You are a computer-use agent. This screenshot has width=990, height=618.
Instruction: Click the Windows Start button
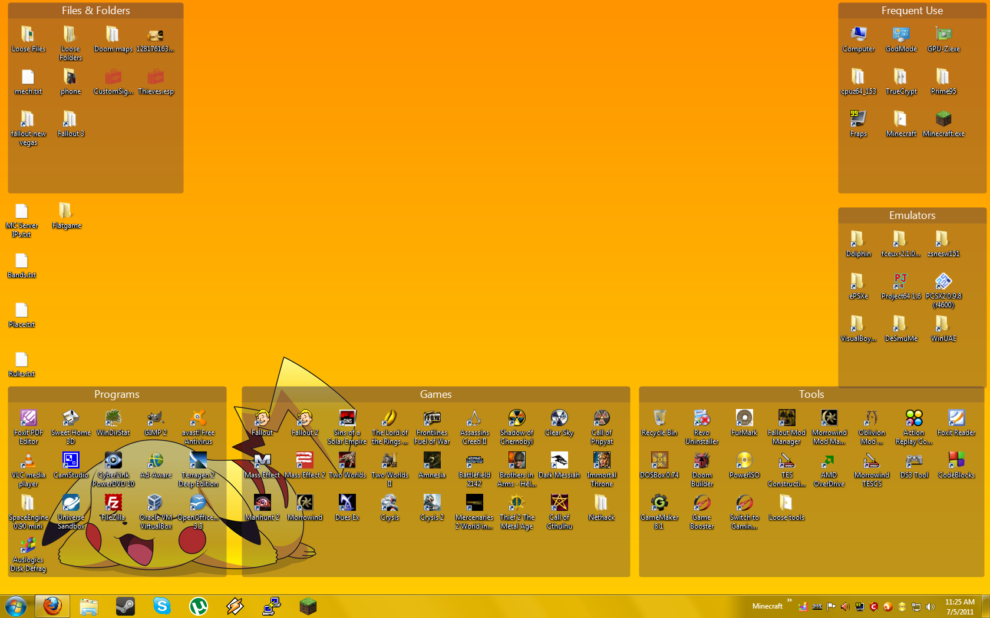click(16, 606)
